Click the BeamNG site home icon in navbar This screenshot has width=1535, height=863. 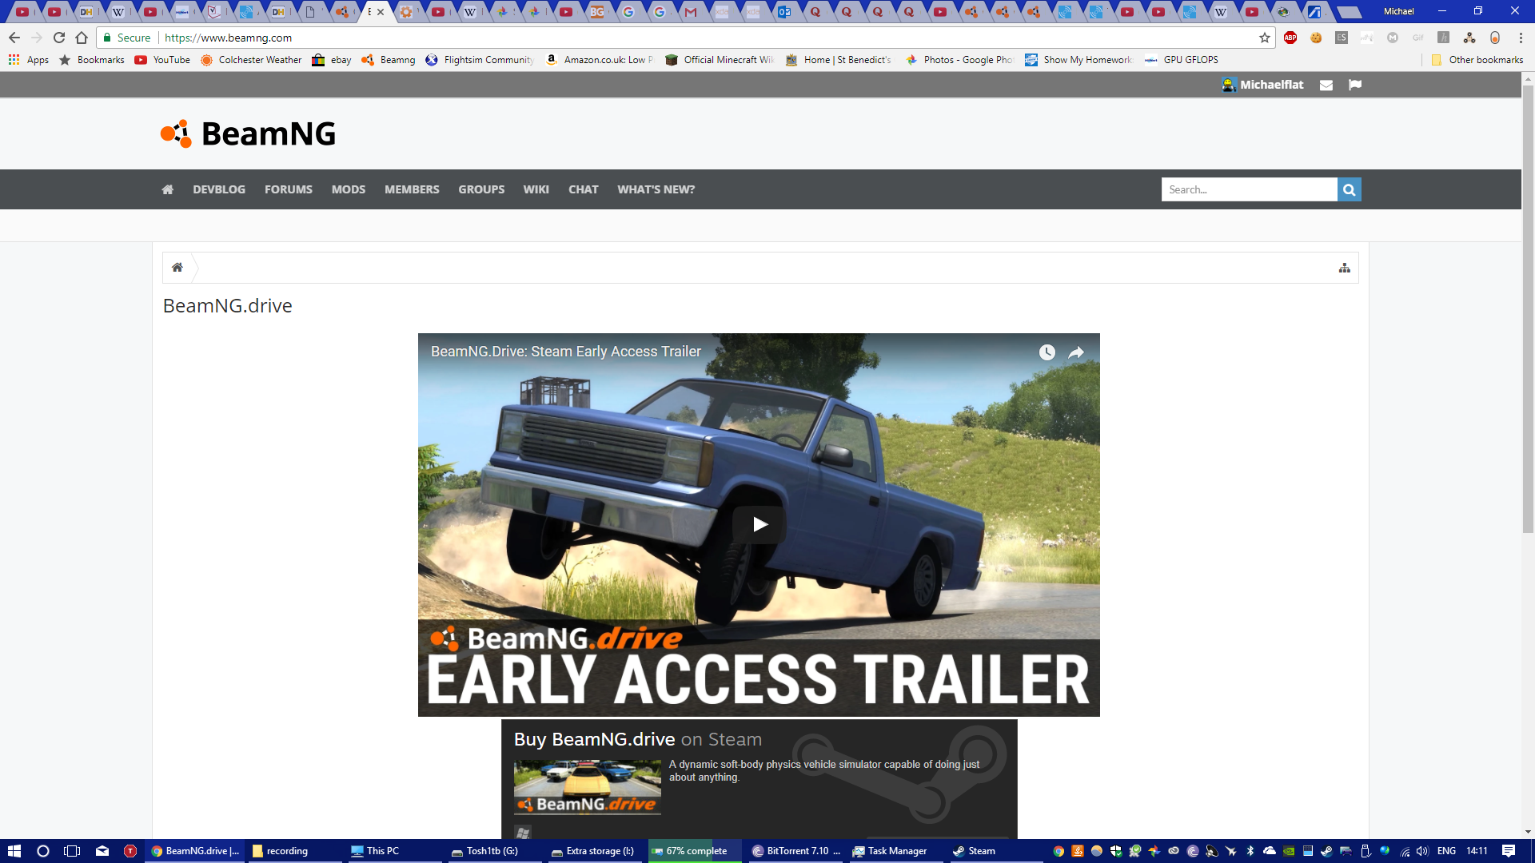point(168,189)
